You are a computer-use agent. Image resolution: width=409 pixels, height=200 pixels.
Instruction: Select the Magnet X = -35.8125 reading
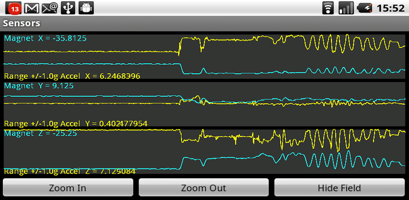46,38
